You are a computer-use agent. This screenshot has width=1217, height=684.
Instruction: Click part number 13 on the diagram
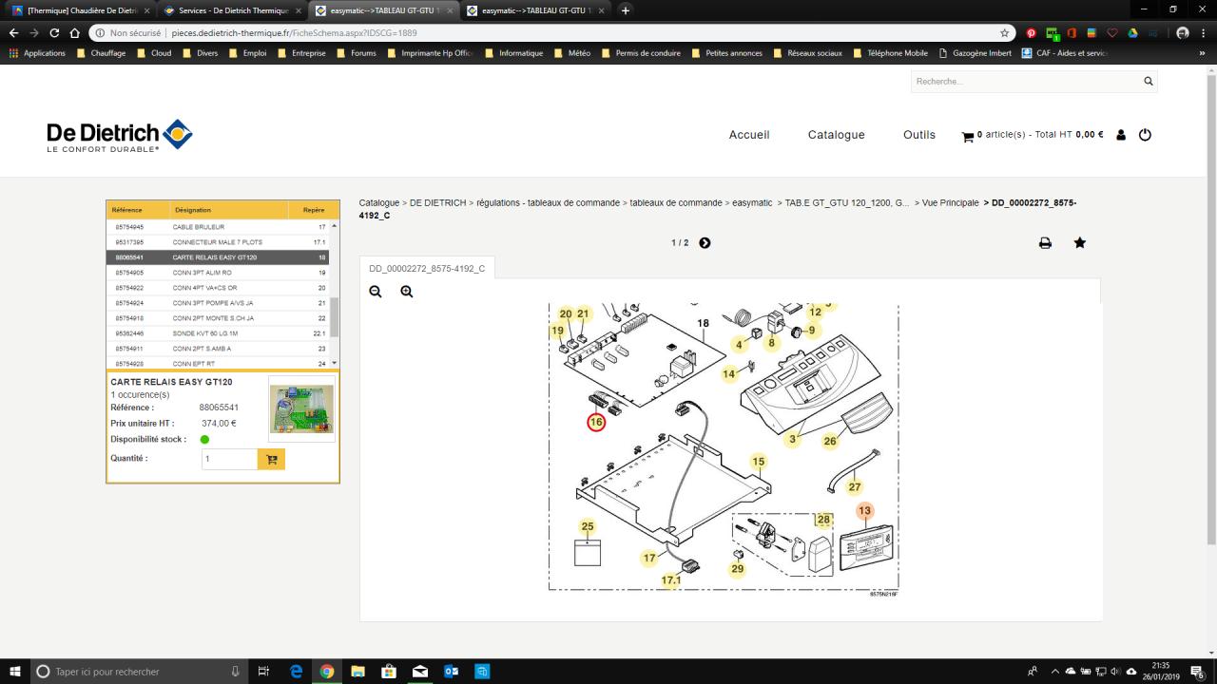click(x=864, y=511)
